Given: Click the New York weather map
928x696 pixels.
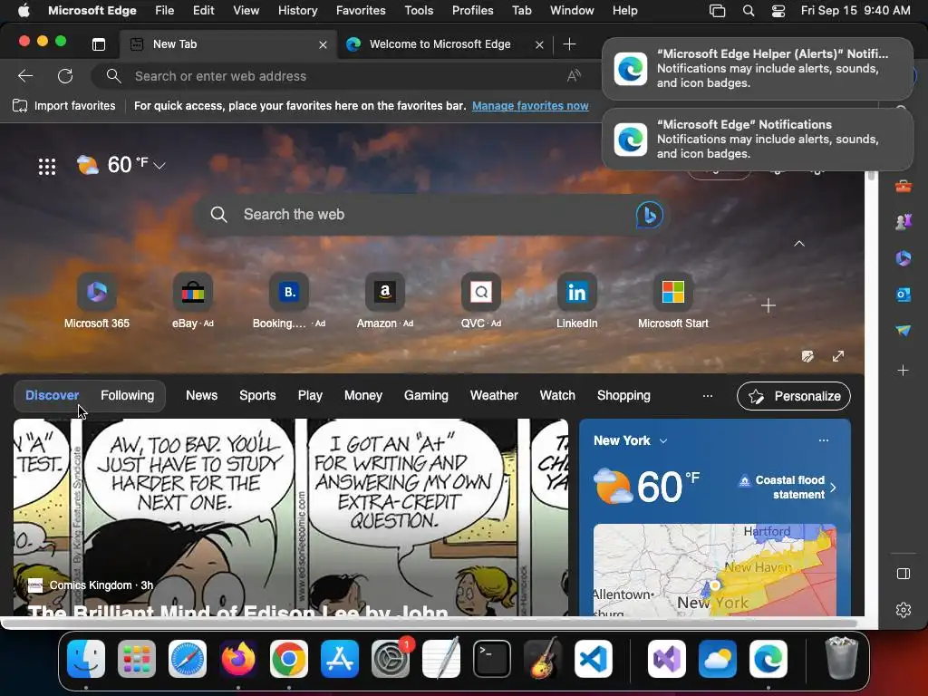Looking at the screenshot, I should click(x=715, y=569).
